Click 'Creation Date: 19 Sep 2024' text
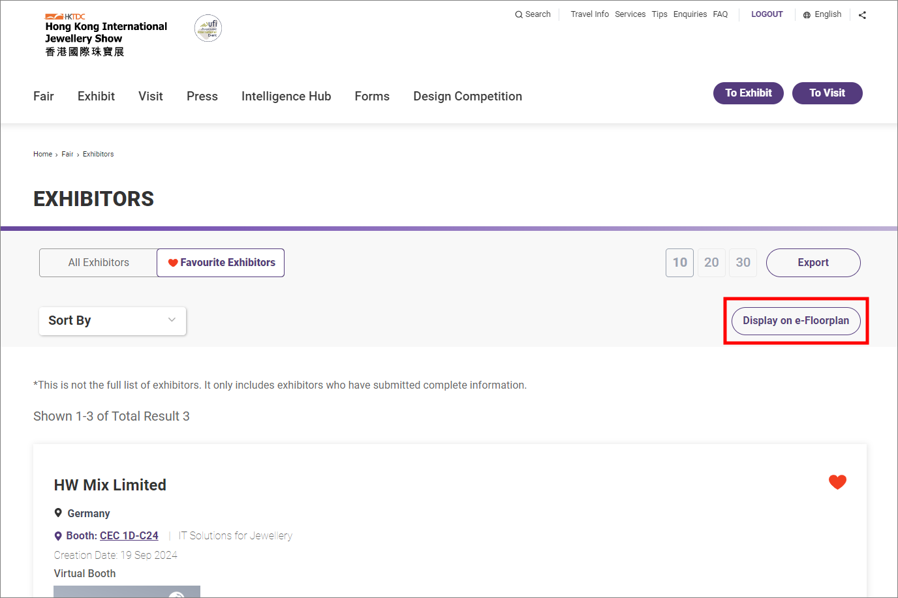898x598 pixels. pyautogui.click(x=116, y=556)
